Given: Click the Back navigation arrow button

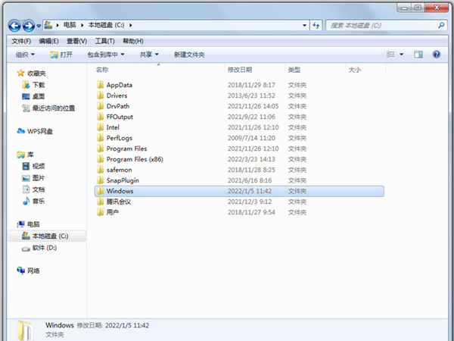Looking at the screenshot, I should (x=14, y=25).
